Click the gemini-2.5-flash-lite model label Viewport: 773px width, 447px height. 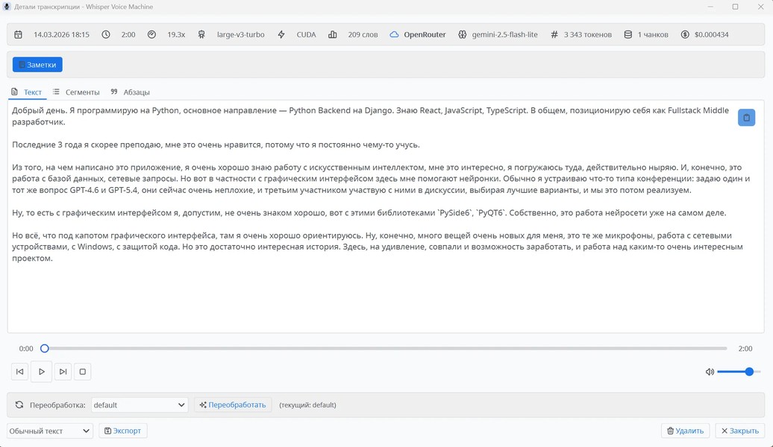click(x=505, y=34)
